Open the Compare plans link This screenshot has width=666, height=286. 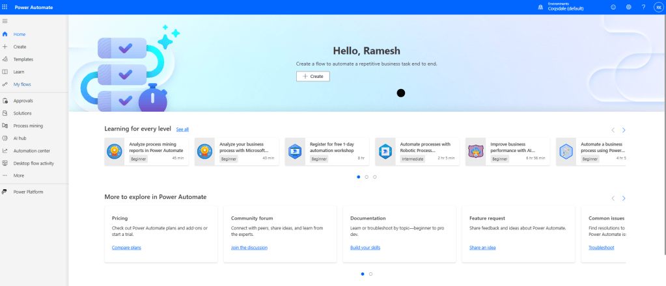126,248
